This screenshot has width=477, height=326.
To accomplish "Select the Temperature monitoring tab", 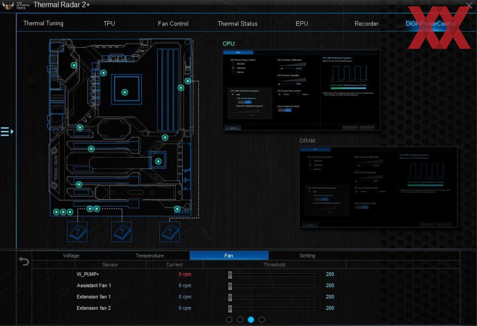I will click(150, 256).
